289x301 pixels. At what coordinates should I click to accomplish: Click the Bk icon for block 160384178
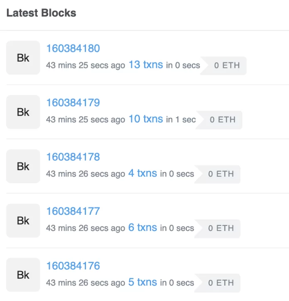[23, 166]
